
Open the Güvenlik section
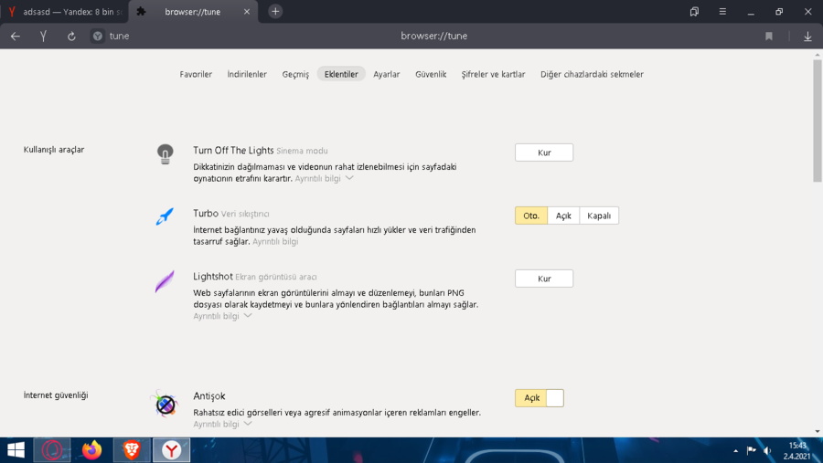tap(431, 75)
